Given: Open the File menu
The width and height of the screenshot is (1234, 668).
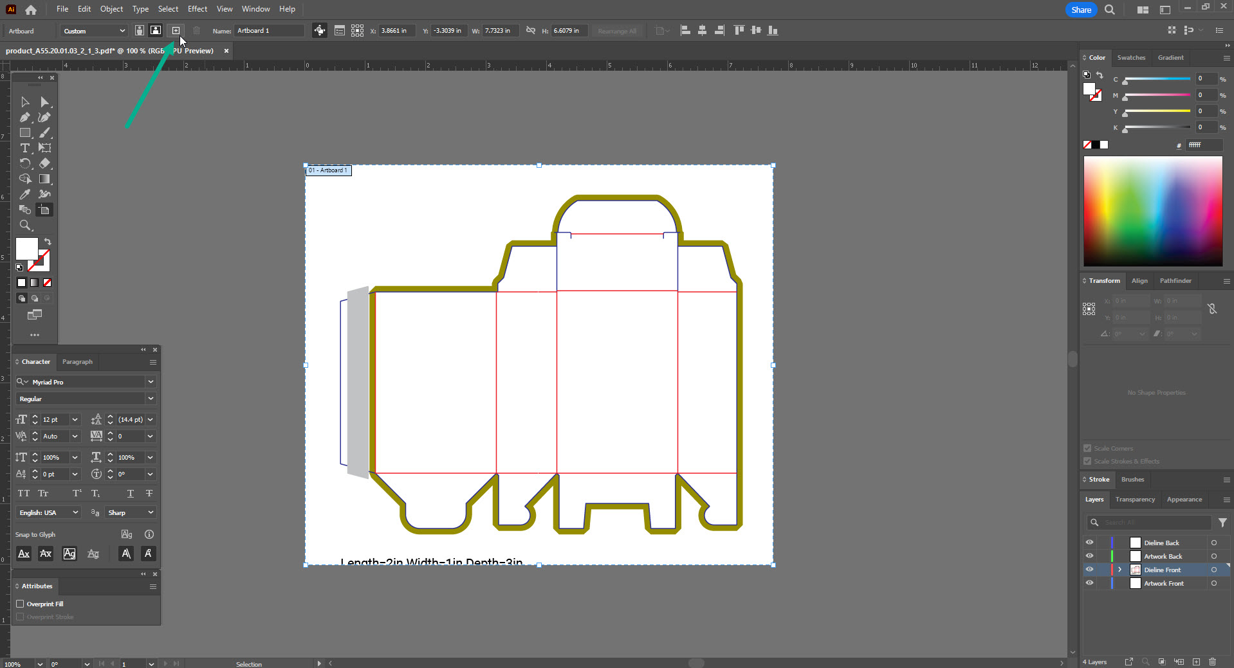Looking at the screenshot, I should 62,9.
